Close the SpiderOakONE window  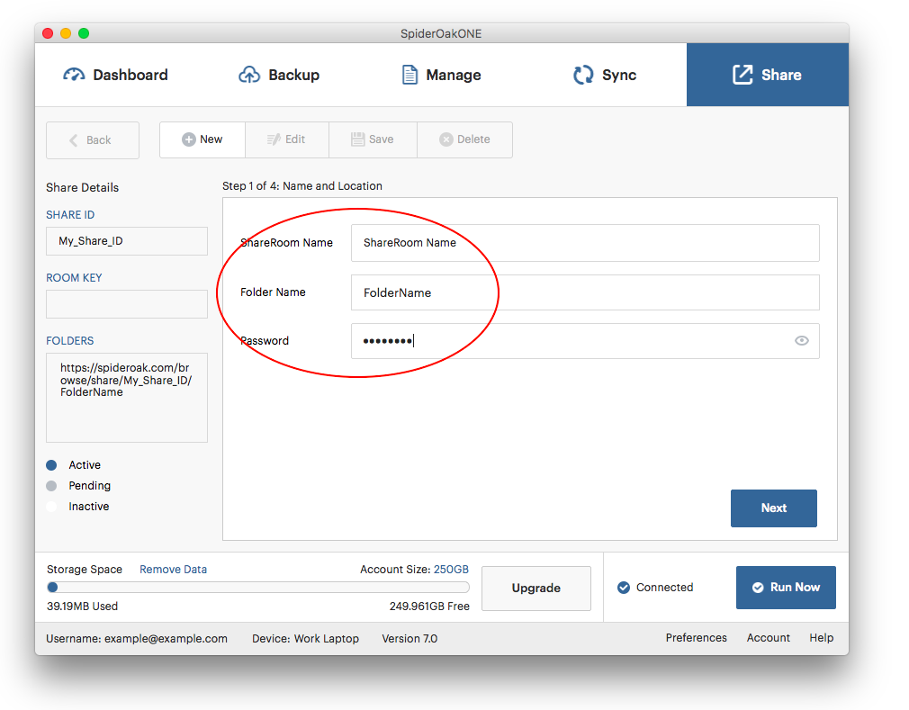tap(48, 33)
